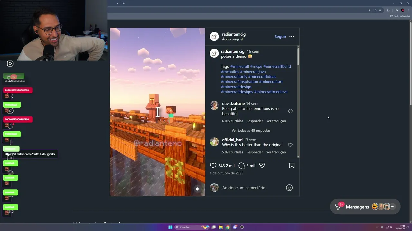Open Chrome's media control icon

pyautogui.click(x=397, y=10)
